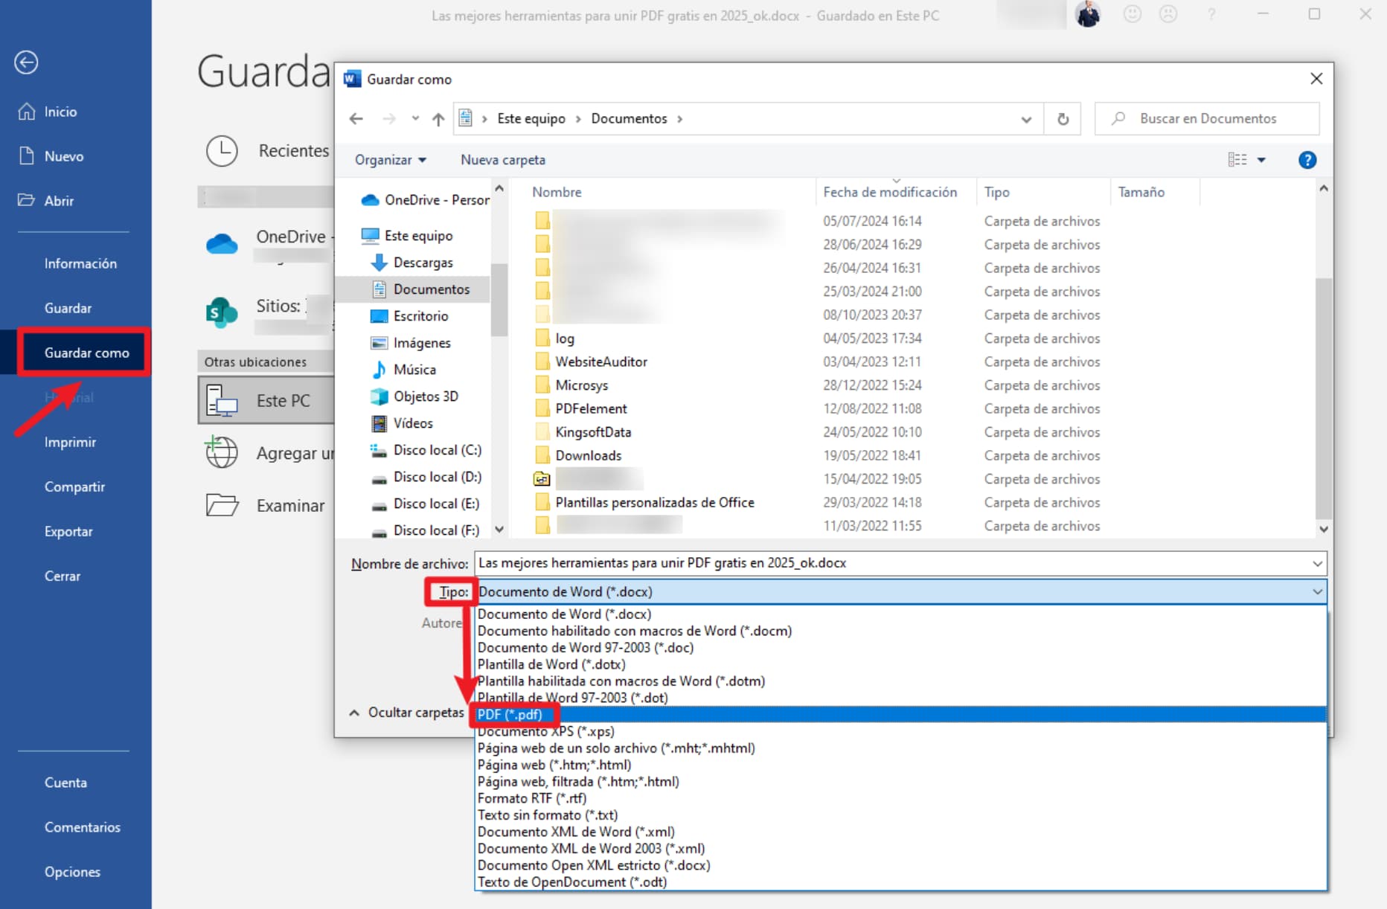Click the user profile picture in title bar
This screenshot has width=1387, height=909.
(x=1088, y=14)
